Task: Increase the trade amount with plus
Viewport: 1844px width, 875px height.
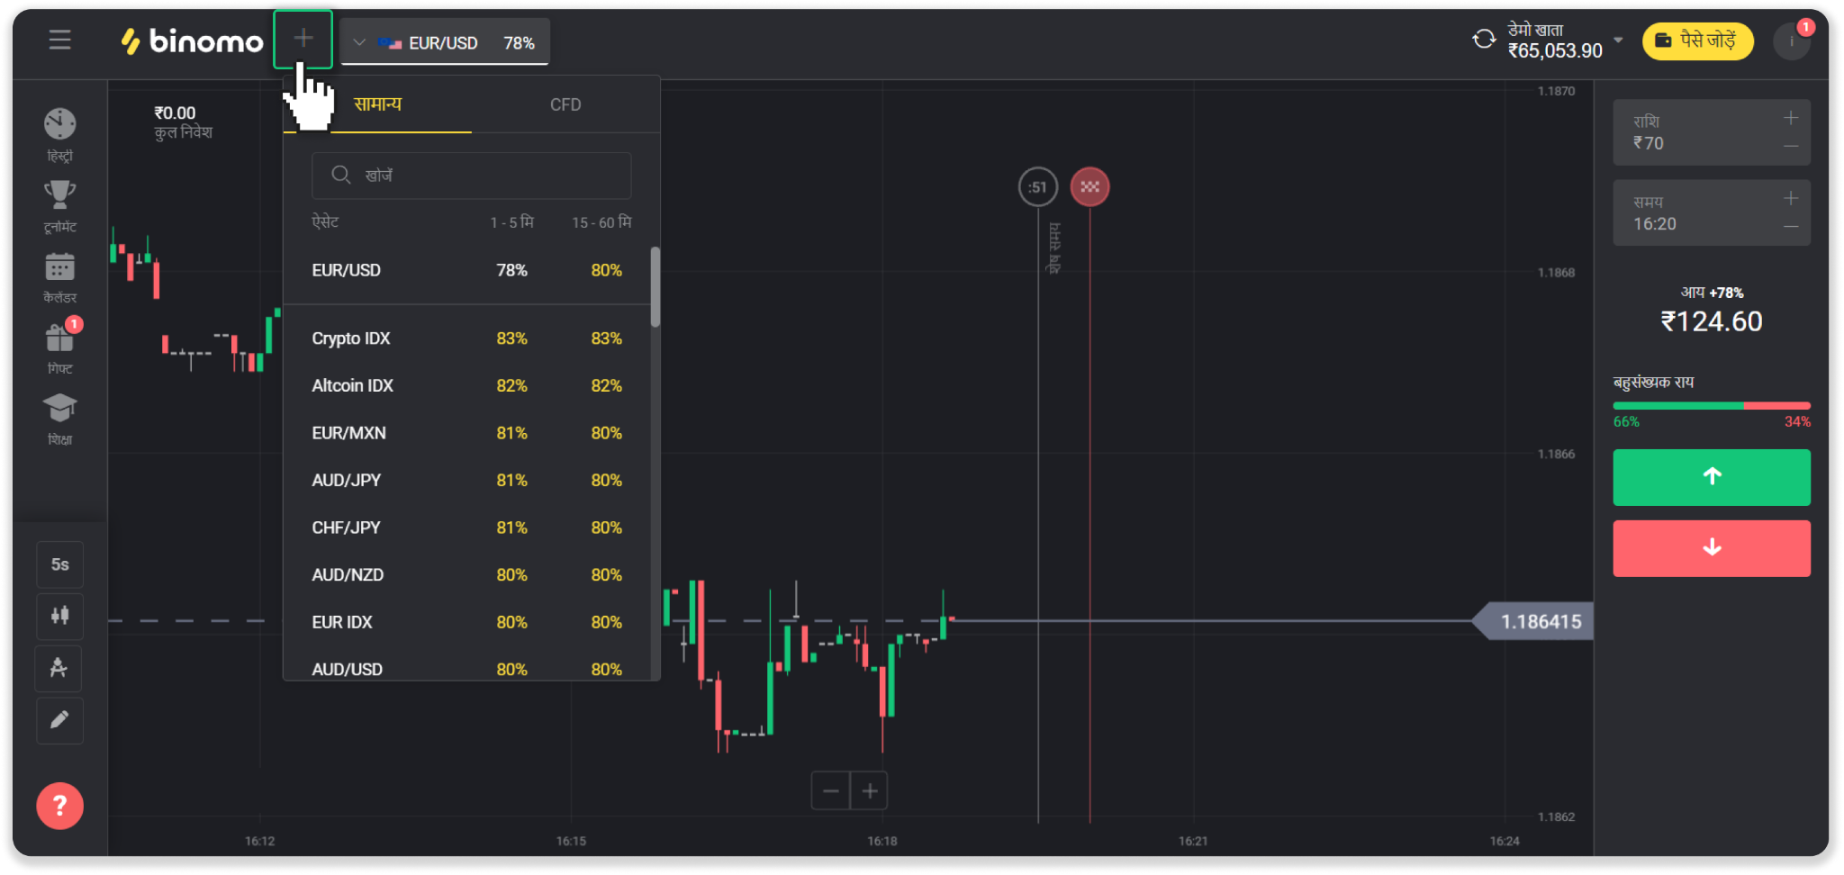Action: pos(1791,119)
